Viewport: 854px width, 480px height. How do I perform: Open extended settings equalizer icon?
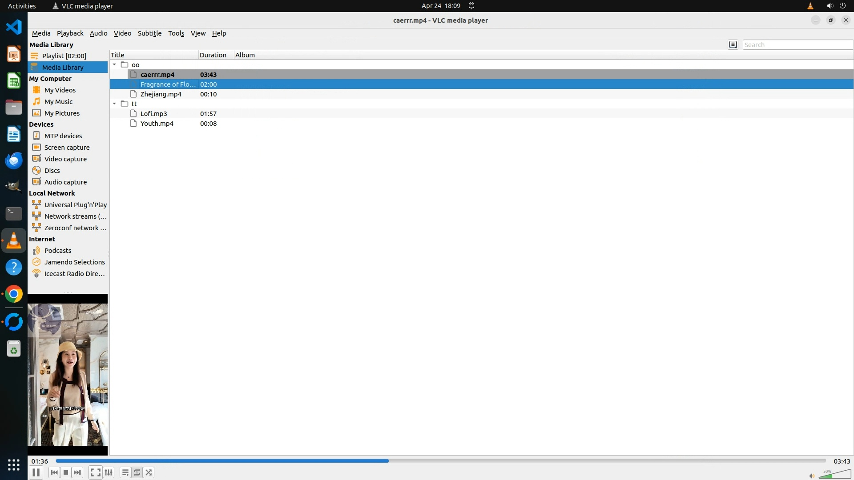tap(109, 472)
